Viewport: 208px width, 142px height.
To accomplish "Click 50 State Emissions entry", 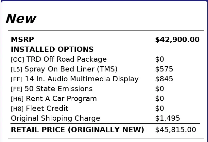I will tap(59, 89).
